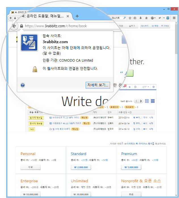Click the '자세히 보기...' button
The width and height of the screenshot is (179, 198).
click(98, 85)
